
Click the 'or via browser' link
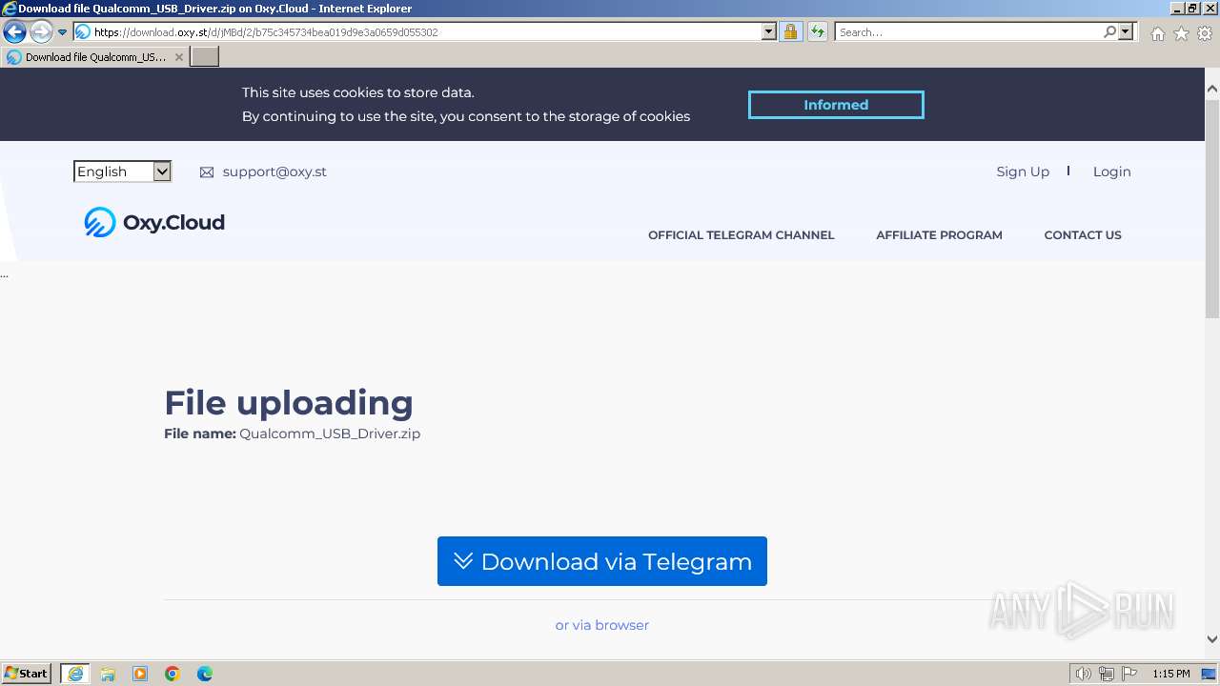pos(602,625)
